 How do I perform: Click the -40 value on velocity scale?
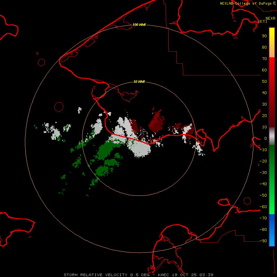point(263,184)
